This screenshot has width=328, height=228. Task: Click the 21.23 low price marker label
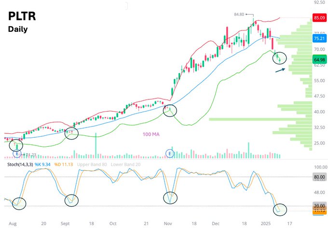[31, 155]
